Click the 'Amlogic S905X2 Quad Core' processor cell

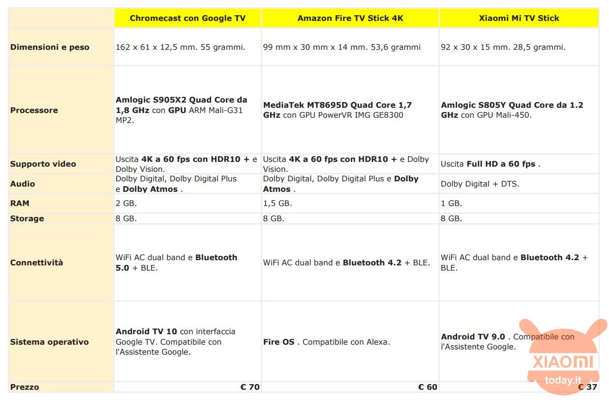click(187, 110)
